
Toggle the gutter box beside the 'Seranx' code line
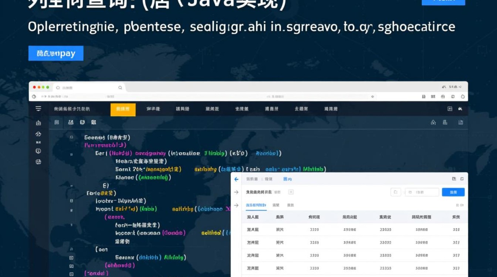71,258
